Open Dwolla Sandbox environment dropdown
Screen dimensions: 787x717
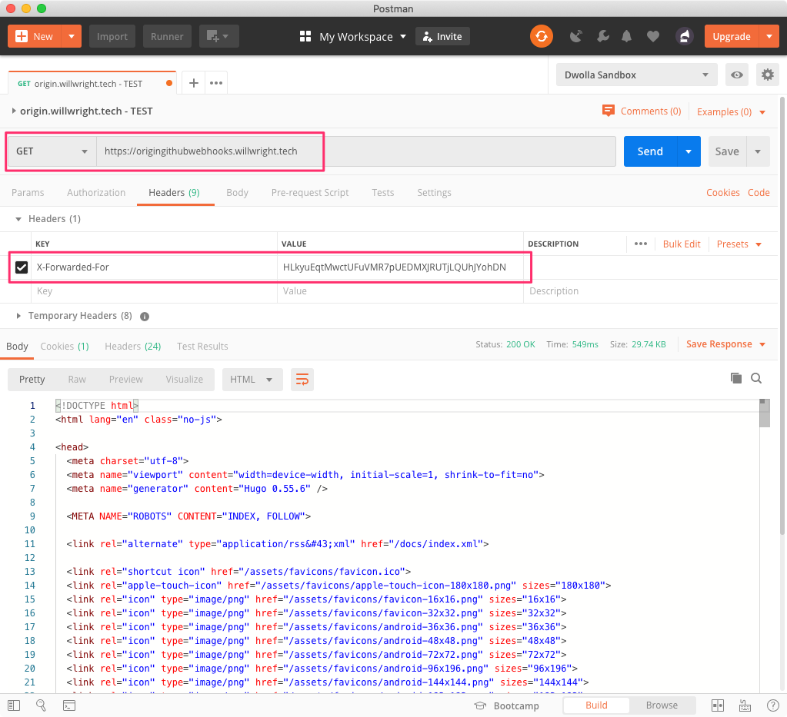pos(636,75)
